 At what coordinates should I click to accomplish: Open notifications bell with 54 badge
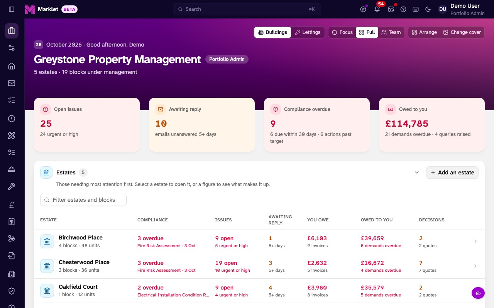pyautogui.click(x=377, y=9)
